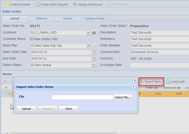Screen dimensions: 189x134
Task: Click the help icon in import dialog
Action: click(x=133, y=87)
